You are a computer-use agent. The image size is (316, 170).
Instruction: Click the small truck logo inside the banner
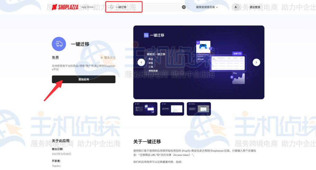pos(146,35)
